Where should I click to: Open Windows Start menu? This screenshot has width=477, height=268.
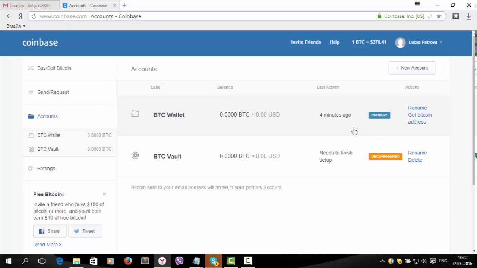(x=8, y=261)
